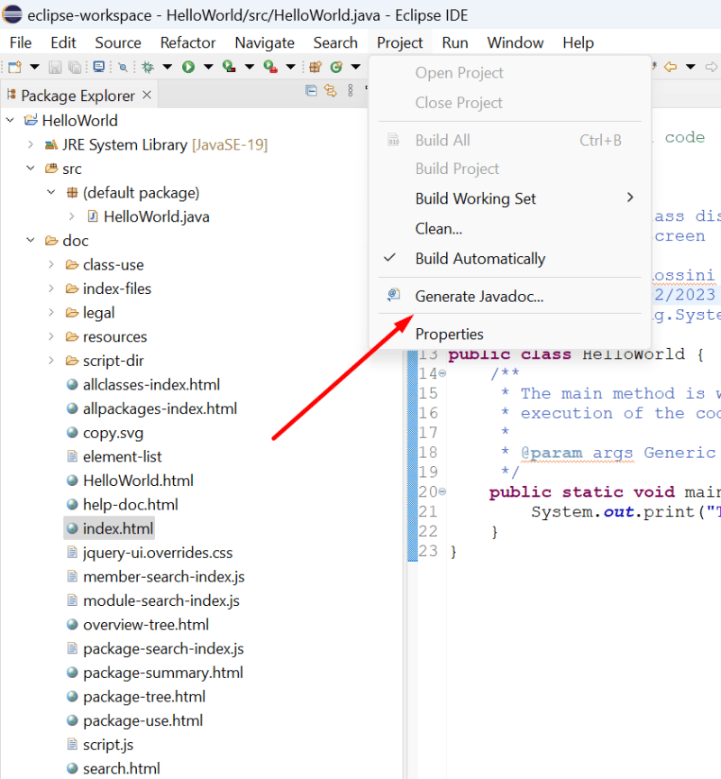Click the Back navigation arrow icon

(671, 67)
